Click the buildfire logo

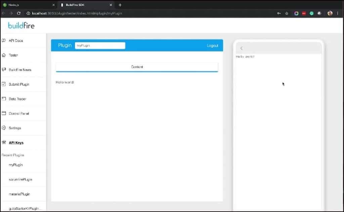pyautogui.click(x=21, y=26)
